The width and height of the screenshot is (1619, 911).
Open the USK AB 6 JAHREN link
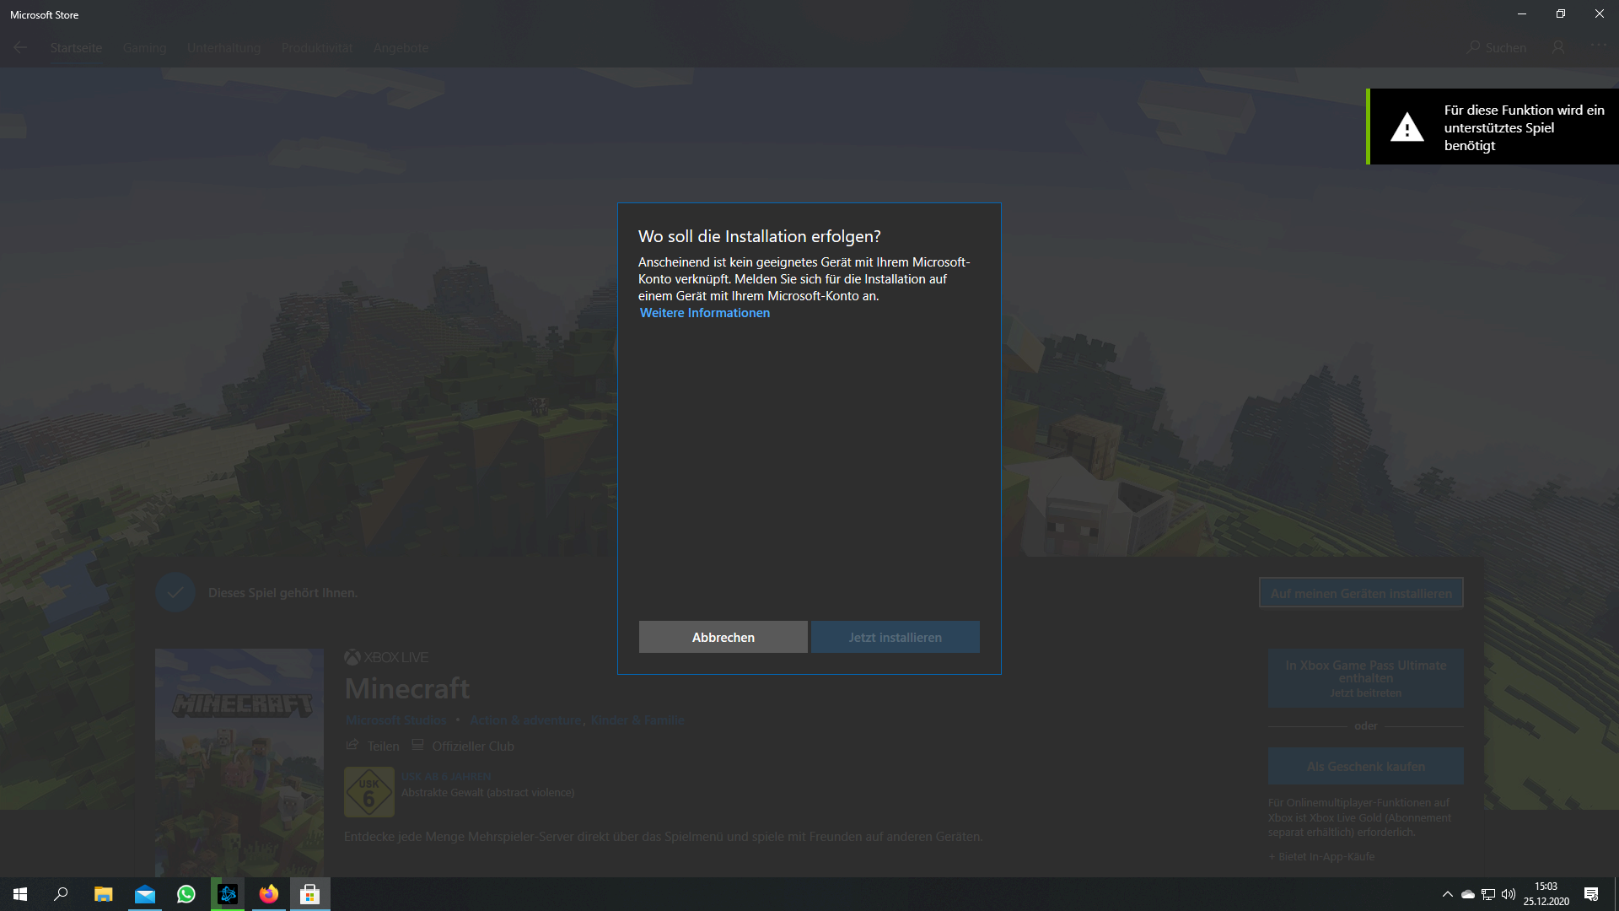point(446,777)
